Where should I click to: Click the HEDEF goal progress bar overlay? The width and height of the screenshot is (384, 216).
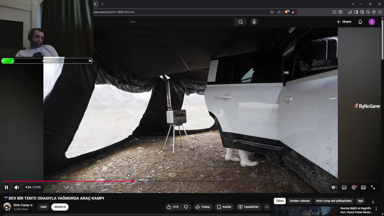click(47, 61)
